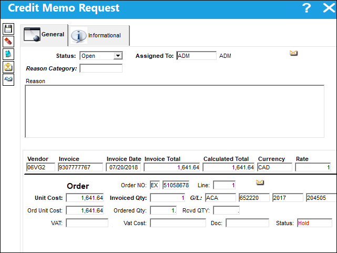Click the blue arrow envelope icon in sidebar
Image resolution: width=337 pixels, height=253 pixels.
click(8, 80)
